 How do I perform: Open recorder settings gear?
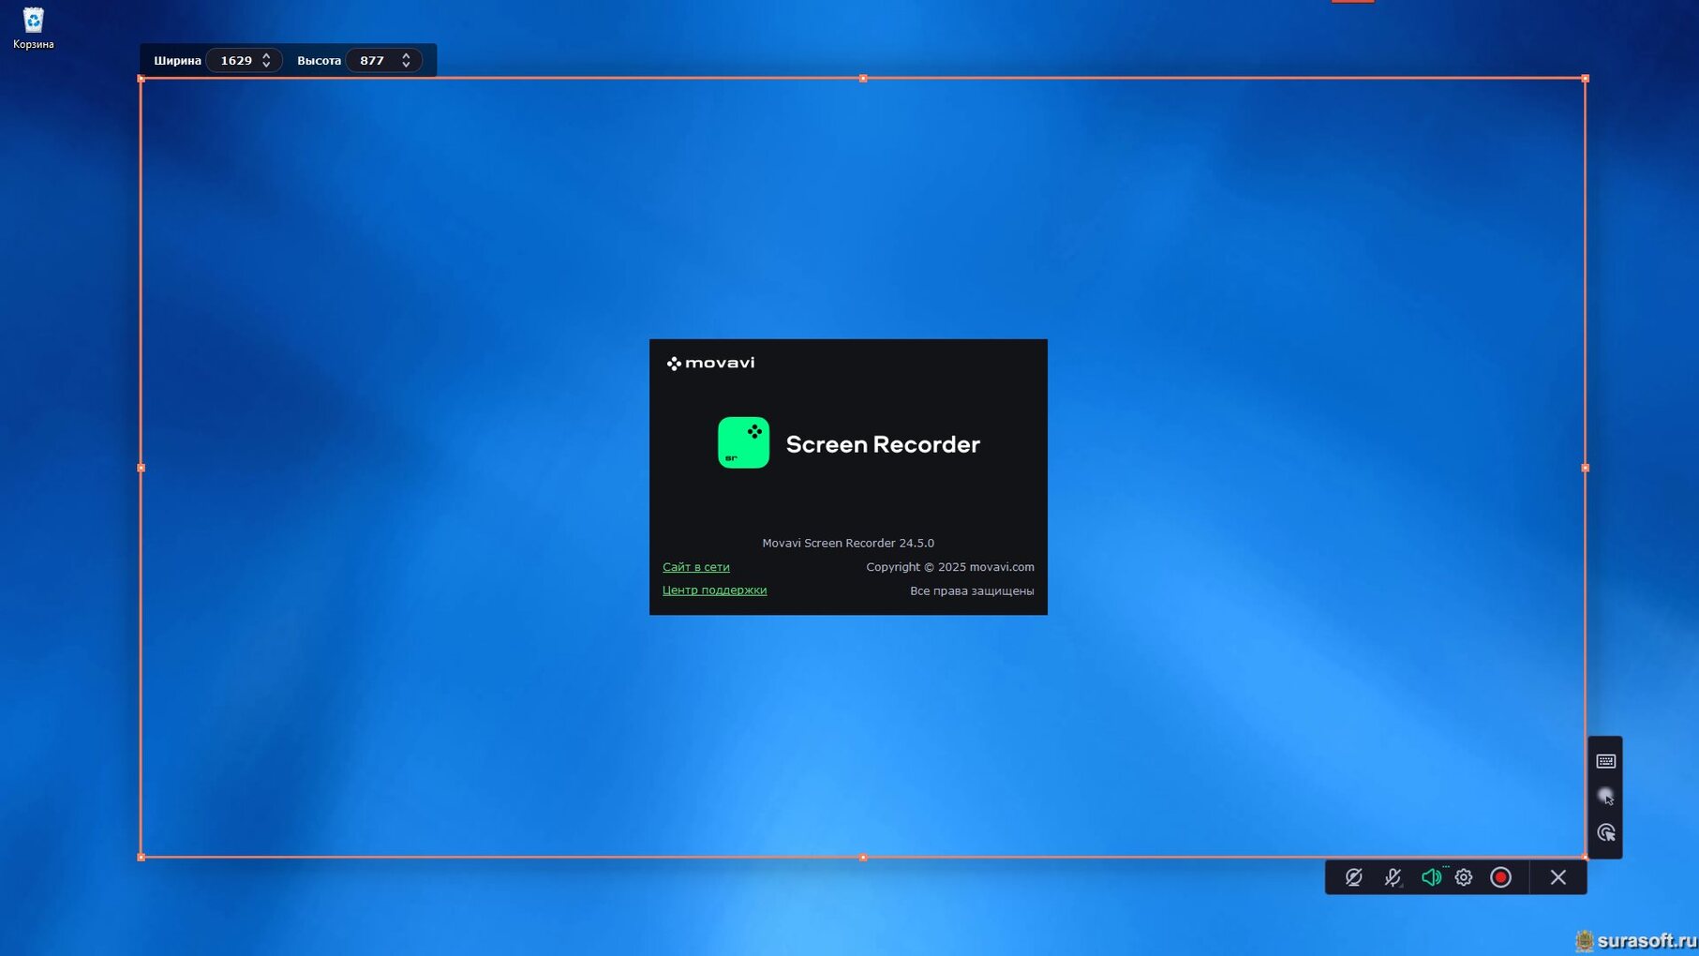click(x=1464, y=877)
